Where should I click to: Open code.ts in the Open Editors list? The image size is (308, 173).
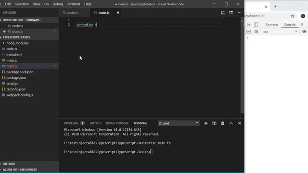pyautogui.click(x=17, y=26)
